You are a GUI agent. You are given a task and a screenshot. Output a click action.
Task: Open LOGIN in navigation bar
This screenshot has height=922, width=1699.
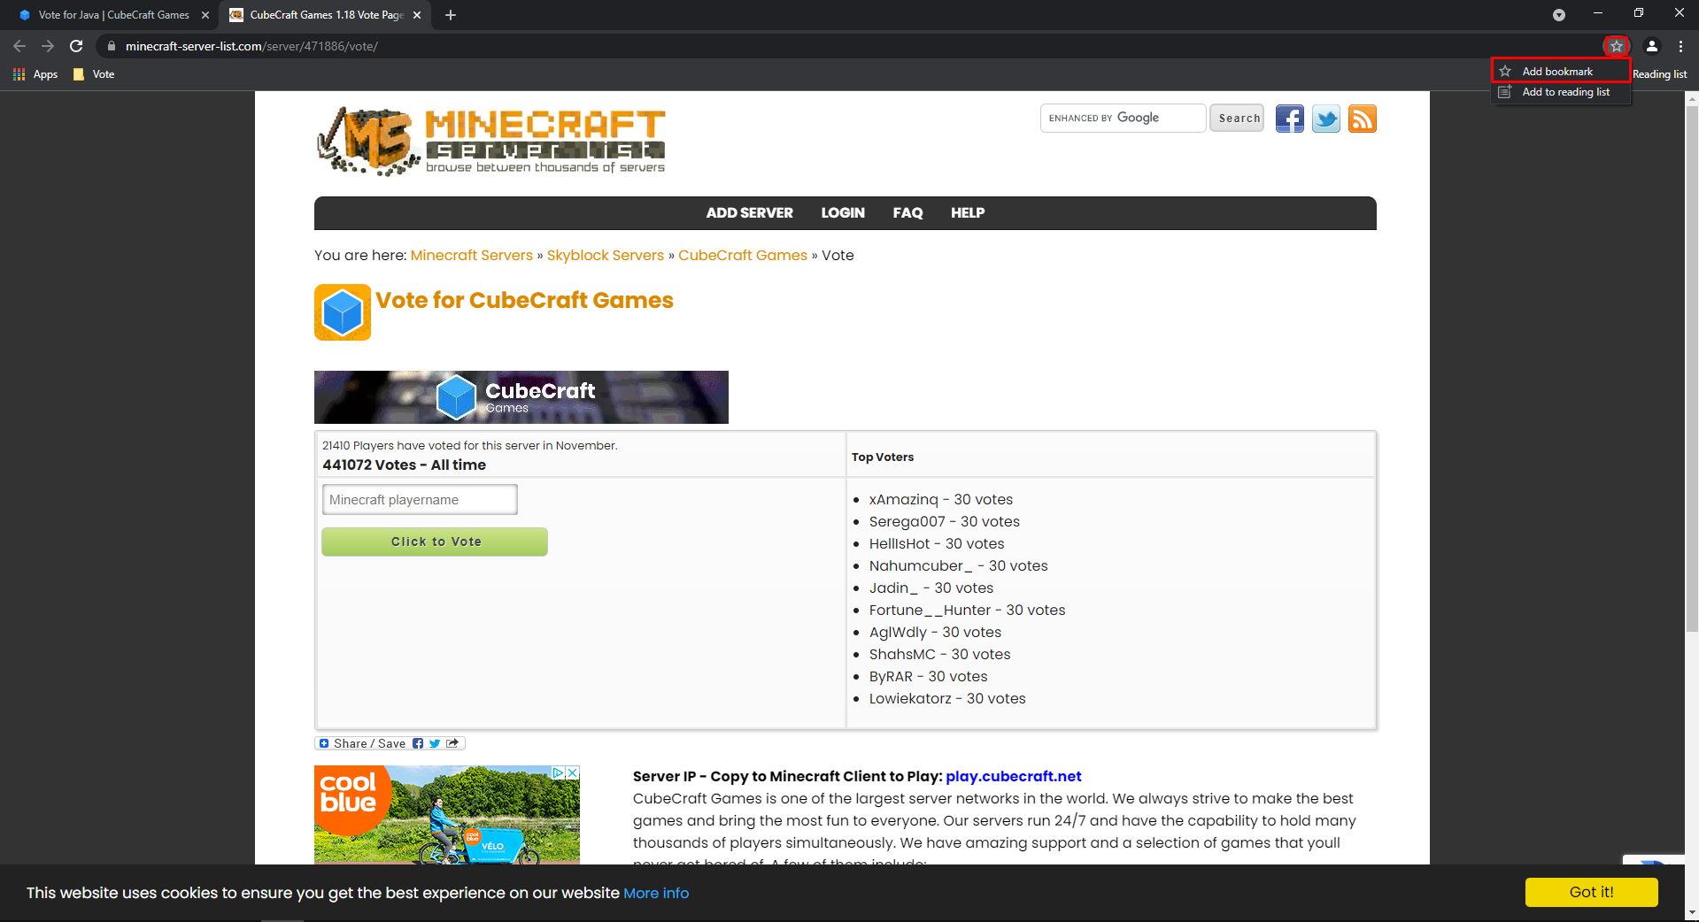pyautogui.click(x=843, y=213)
